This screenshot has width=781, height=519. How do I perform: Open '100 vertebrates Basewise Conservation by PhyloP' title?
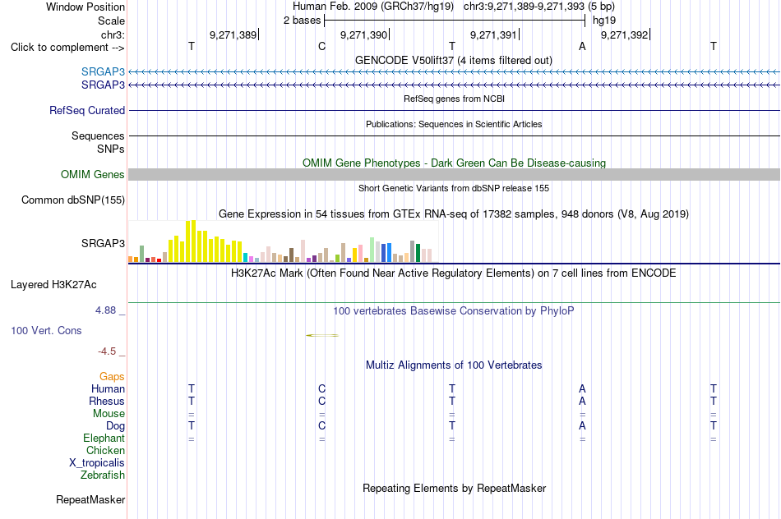454,311
